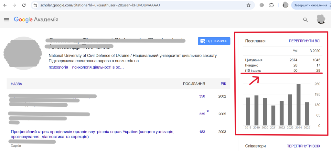Click the З 2020 column header
The width and height of the screenshot is (331, 151).
[315, 51]
